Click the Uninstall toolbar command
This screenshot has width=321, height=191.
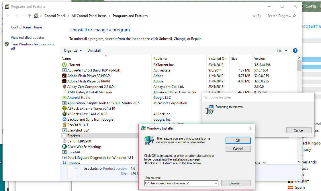(x=94, y=51)
